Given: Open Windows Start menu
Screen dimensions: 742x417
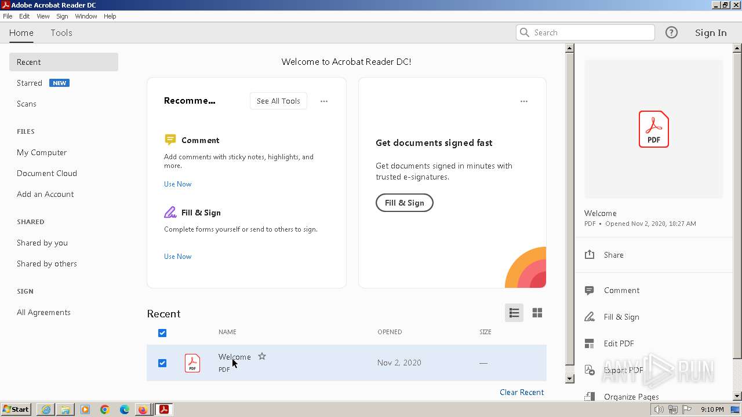Looking at the screenshot, I should [16, 409].
